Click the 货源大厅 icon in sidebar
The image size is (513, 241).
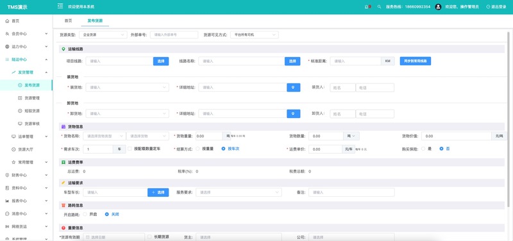13,149
